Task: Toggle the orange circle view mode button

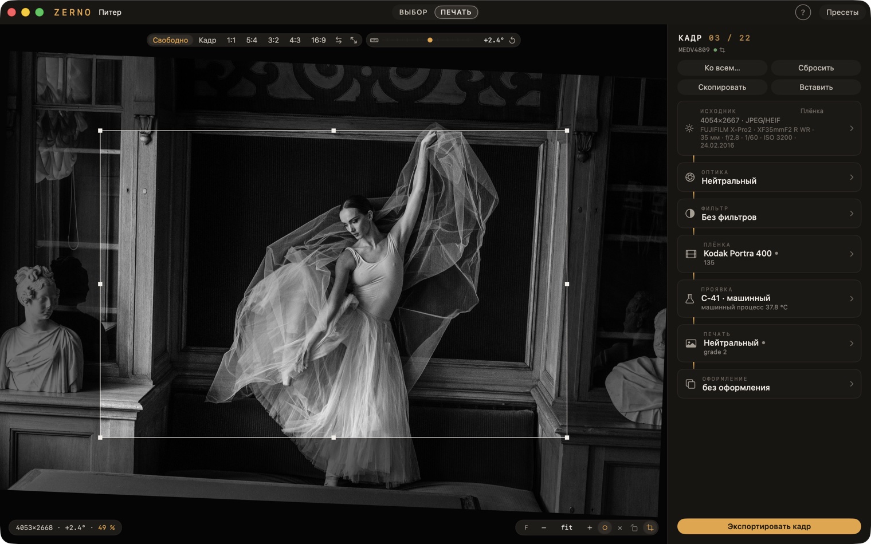Action: click(605, 527)
